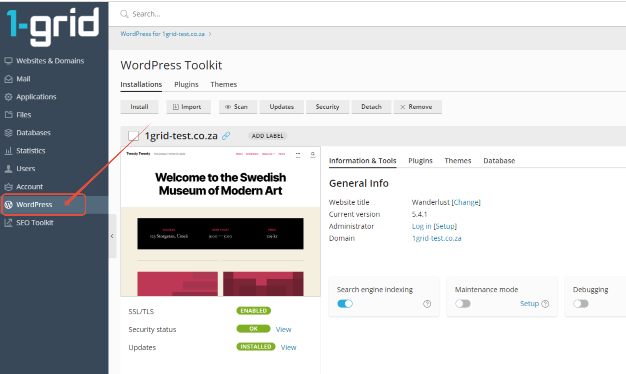626x374 pixels.
Task: Click the SEO Toolkit chart icon
Action: (9, 222)
